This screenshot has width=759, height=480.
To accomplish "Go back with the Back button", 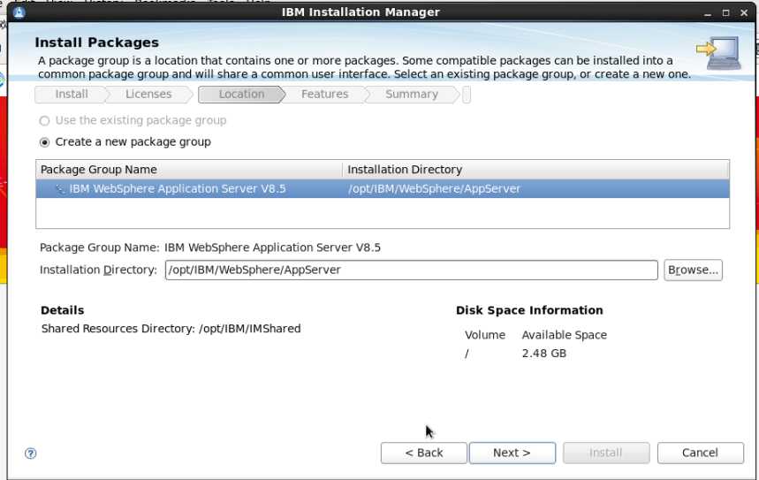I will (423, 453).
